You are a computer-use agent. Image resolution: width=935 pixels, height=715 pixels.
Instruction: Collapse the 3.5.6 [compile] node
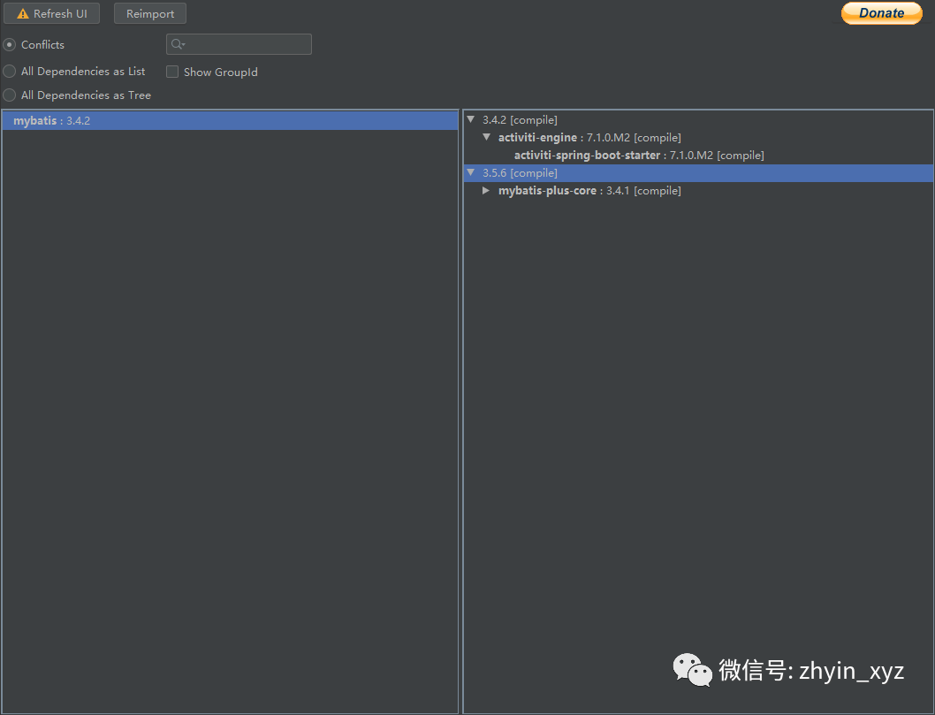[470, 172]
